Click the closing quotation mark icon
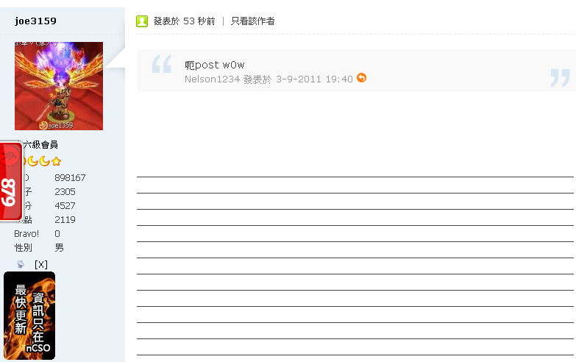The width and height of the screenshot is (576, 362). tap(560, 78)
